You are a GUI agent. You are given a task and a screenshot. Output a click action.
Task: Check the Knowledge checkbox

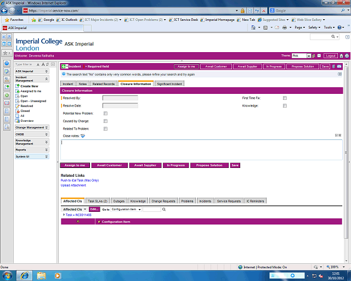coord(285,105)
